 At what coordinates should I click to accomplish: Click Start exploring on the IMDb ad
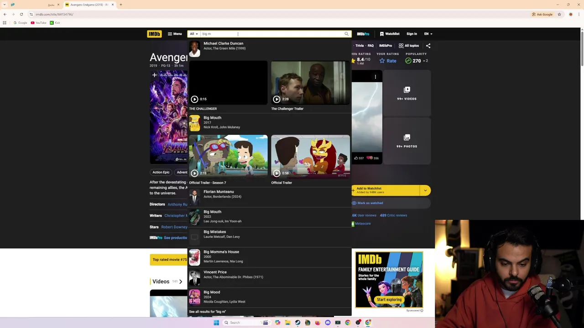(x=389, y=299)
